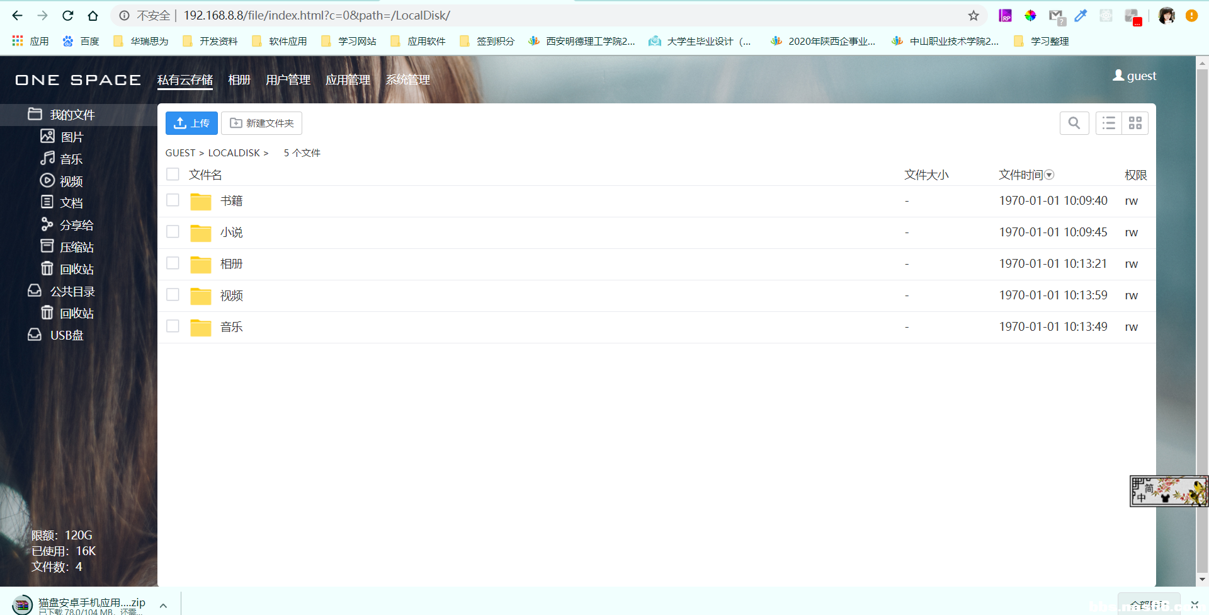The image size is (1209, 615).
Task: Tick checkbox for 音乐 folder
Action: [x=173, y=326]
